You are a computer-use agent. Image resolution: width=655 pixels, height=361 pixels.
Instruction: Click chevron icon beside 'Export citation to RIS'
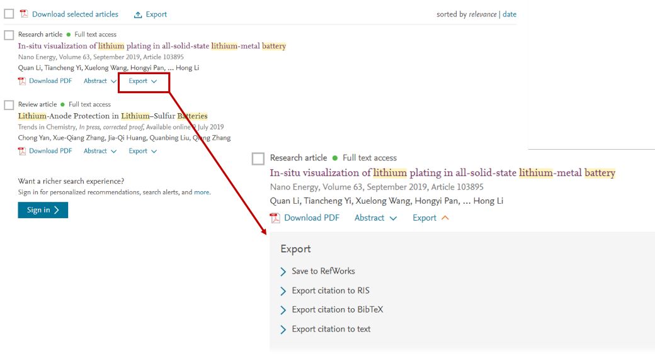[283, 291]
